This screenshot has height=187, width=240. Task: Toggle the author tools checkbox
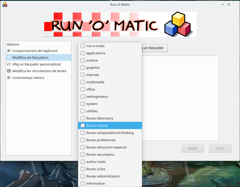pyautogui.click(x=83, y=162)
